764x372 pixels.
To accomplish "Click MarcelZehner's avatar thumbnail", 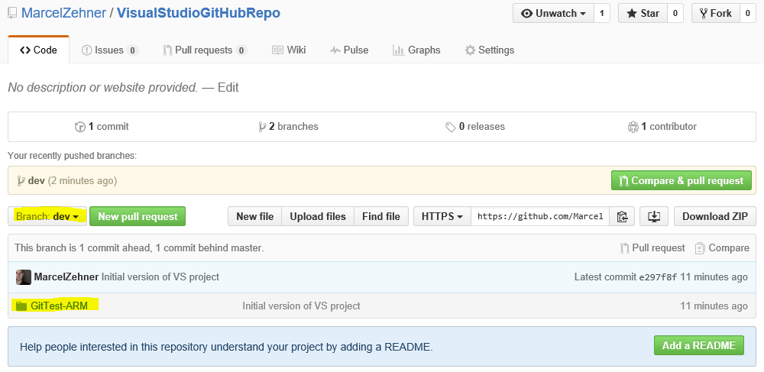I will (x=24, y=277).
